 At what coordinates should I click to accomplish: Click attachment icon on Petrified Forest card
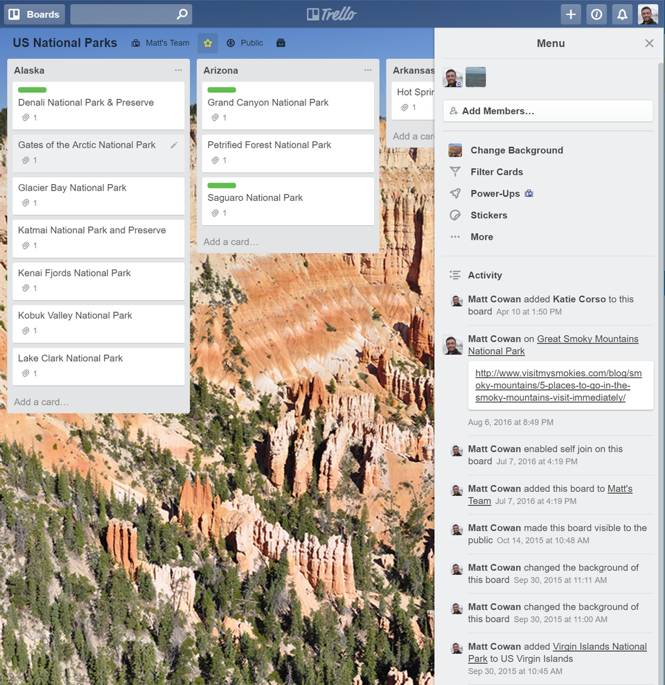(215, 160)
